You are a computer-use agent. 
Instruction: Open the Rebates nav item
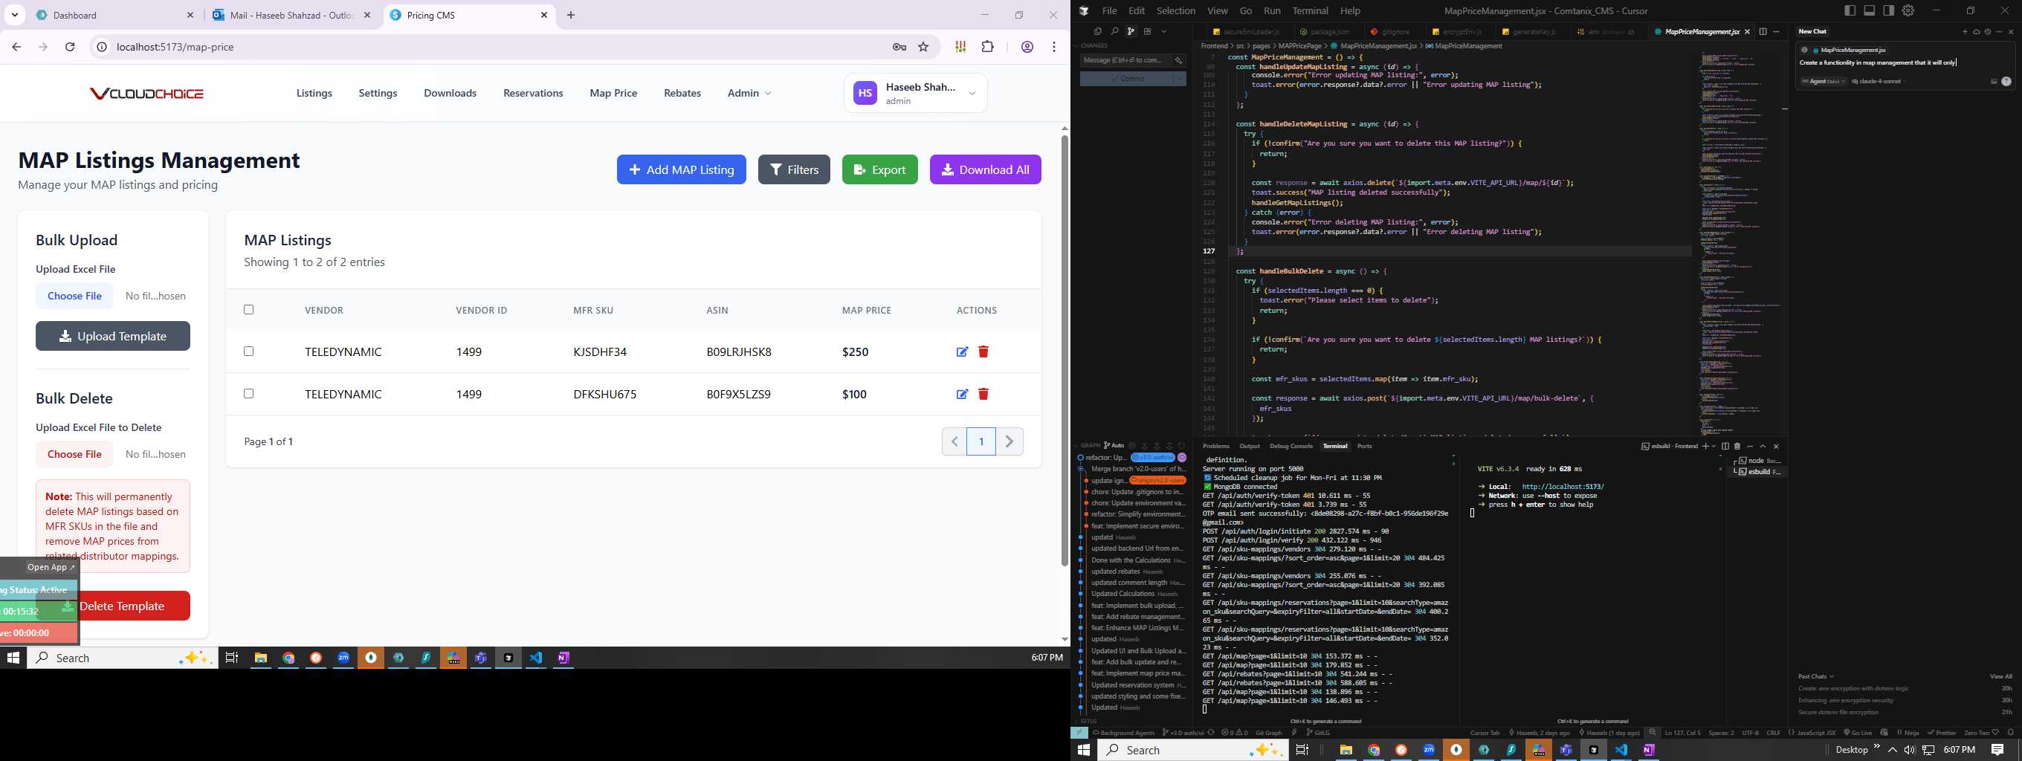click(682, 93)
